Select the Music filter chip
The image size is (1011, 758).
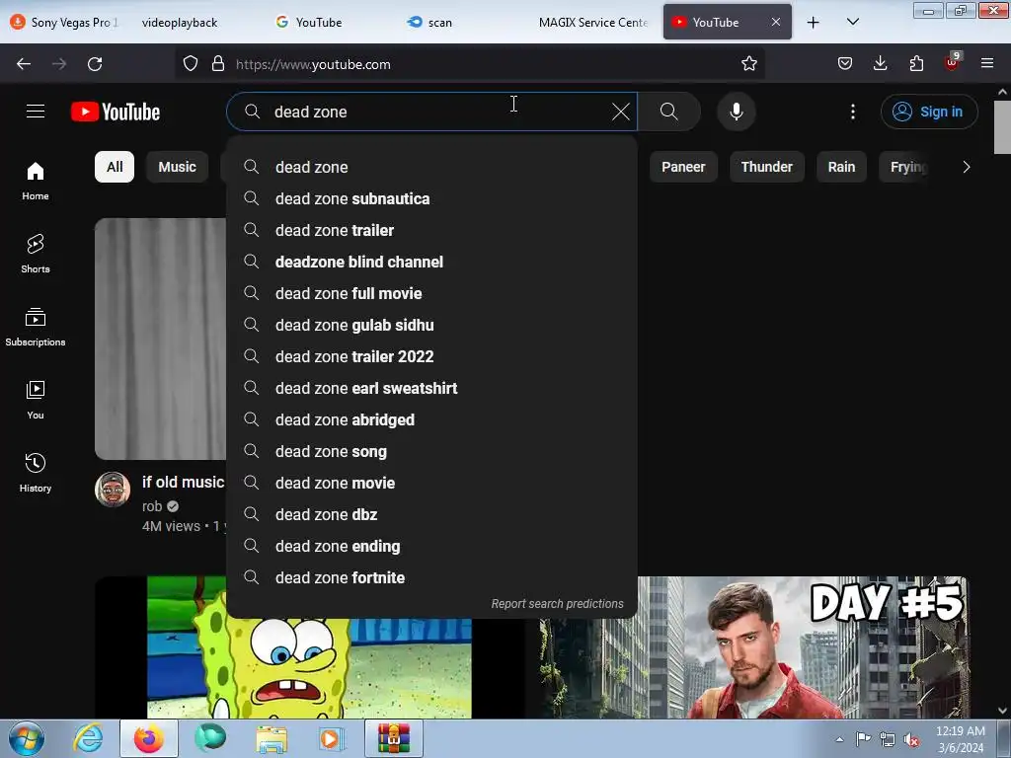coord(177,167)
